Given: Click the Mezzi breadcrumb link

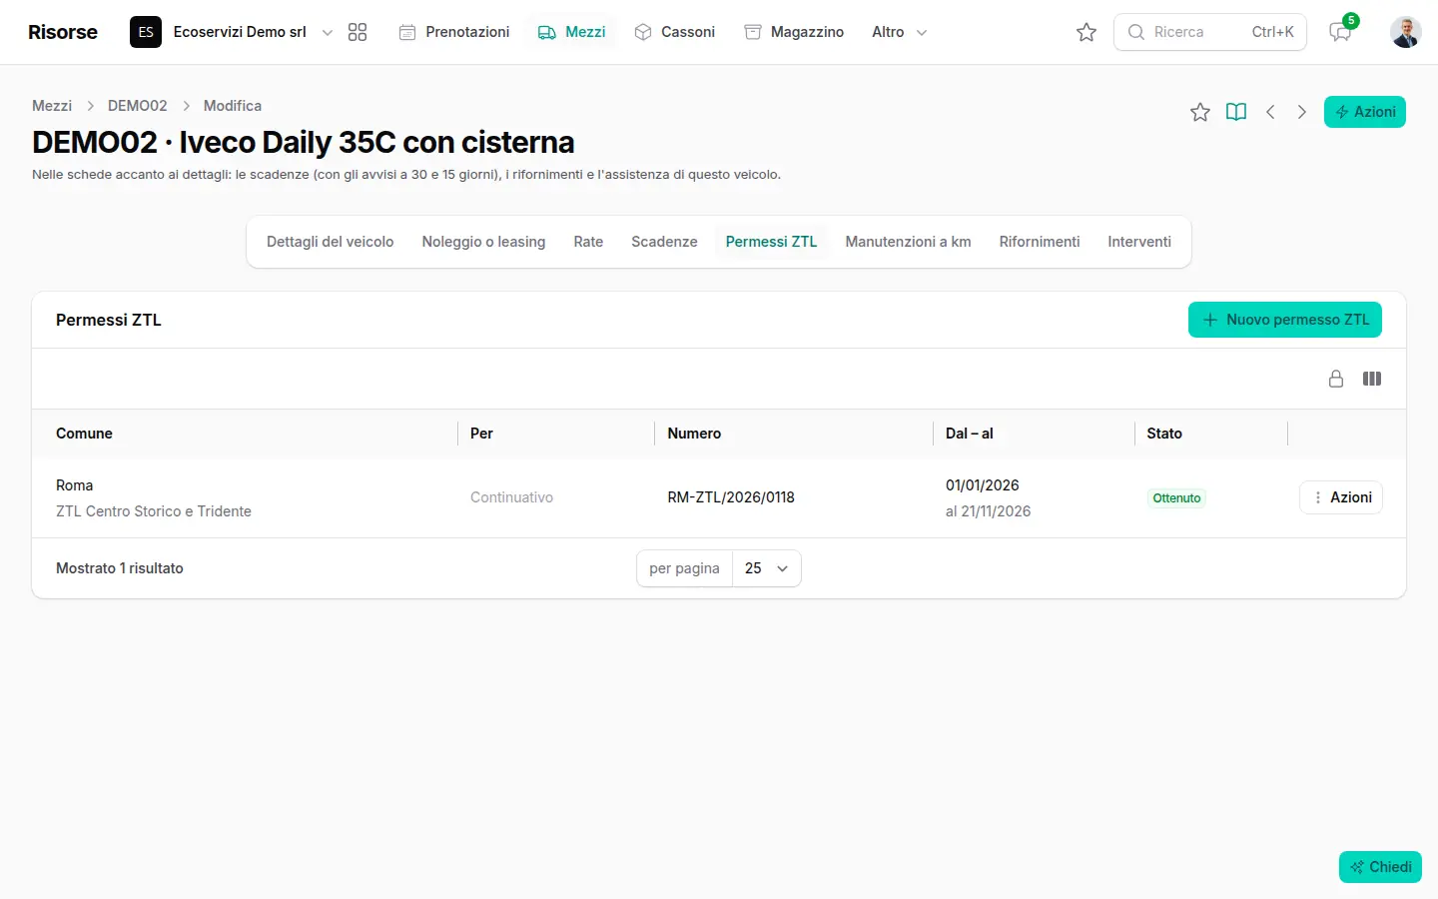Looking at the screenshot, I should (52, 106).
